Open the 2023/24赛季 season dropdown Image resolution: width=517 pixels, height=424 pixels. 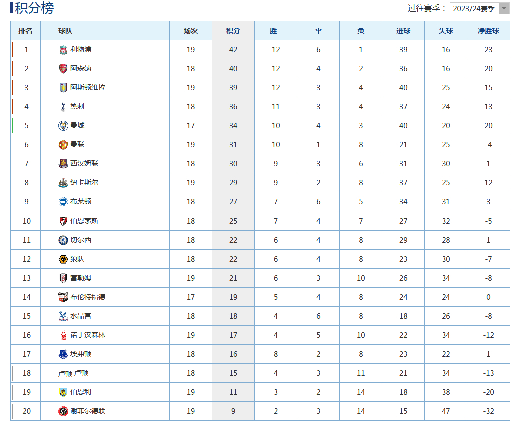coord(480,8)
